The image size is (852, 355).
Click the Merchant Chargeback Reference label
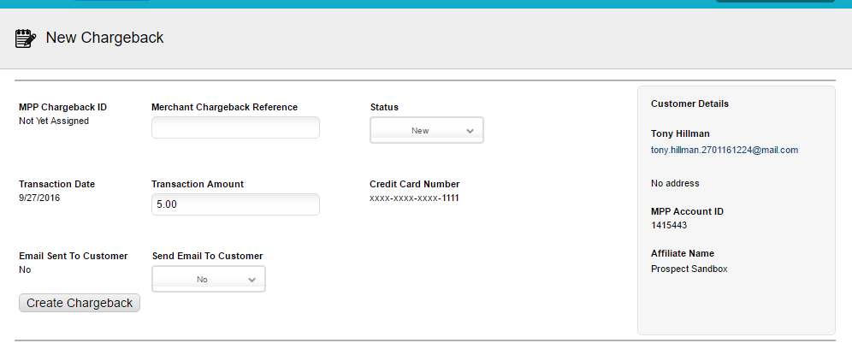(224, 107)
